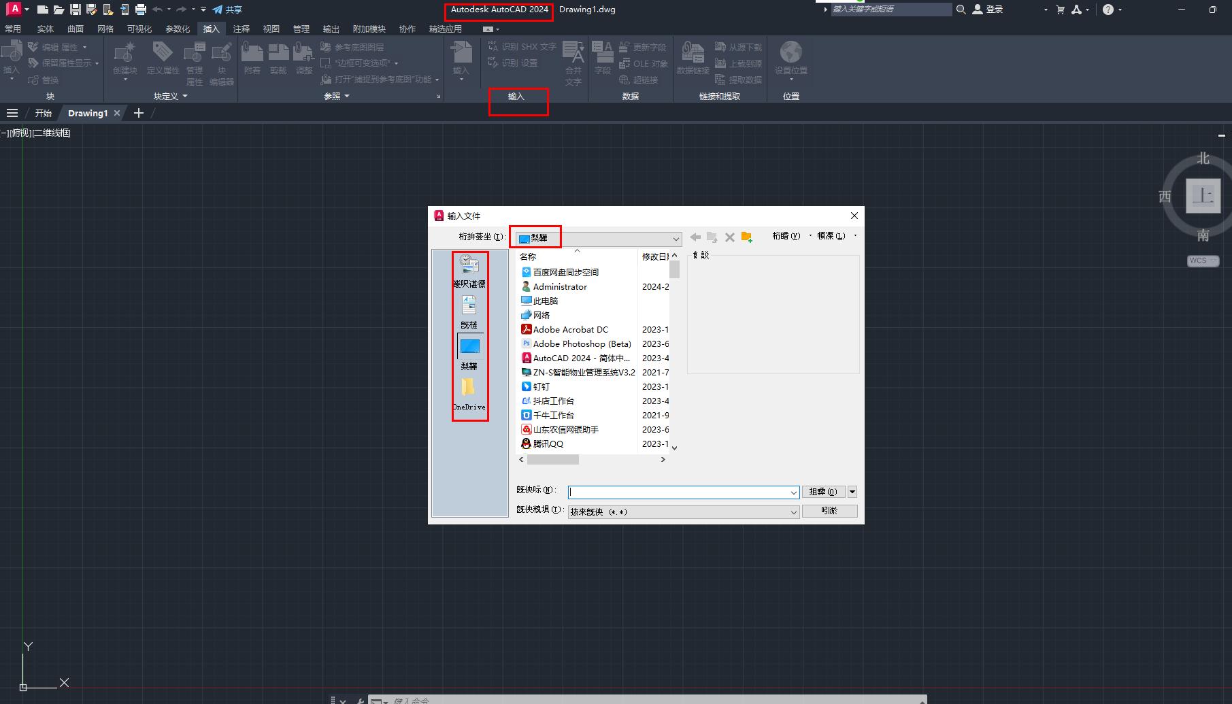The height and width of the screenshot is (704, 1232).
Task: Switch to the 开始 start tab
Action: (x=44, y=113)
